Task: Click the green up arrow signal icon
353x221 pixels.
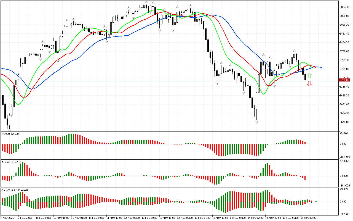Action: coord(309,75)
